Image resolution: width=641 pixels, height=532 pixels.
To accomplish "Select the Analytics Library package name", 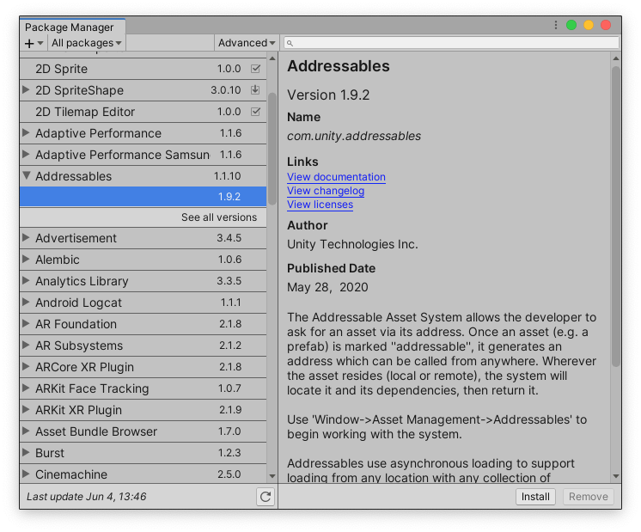I will [82, 281].
